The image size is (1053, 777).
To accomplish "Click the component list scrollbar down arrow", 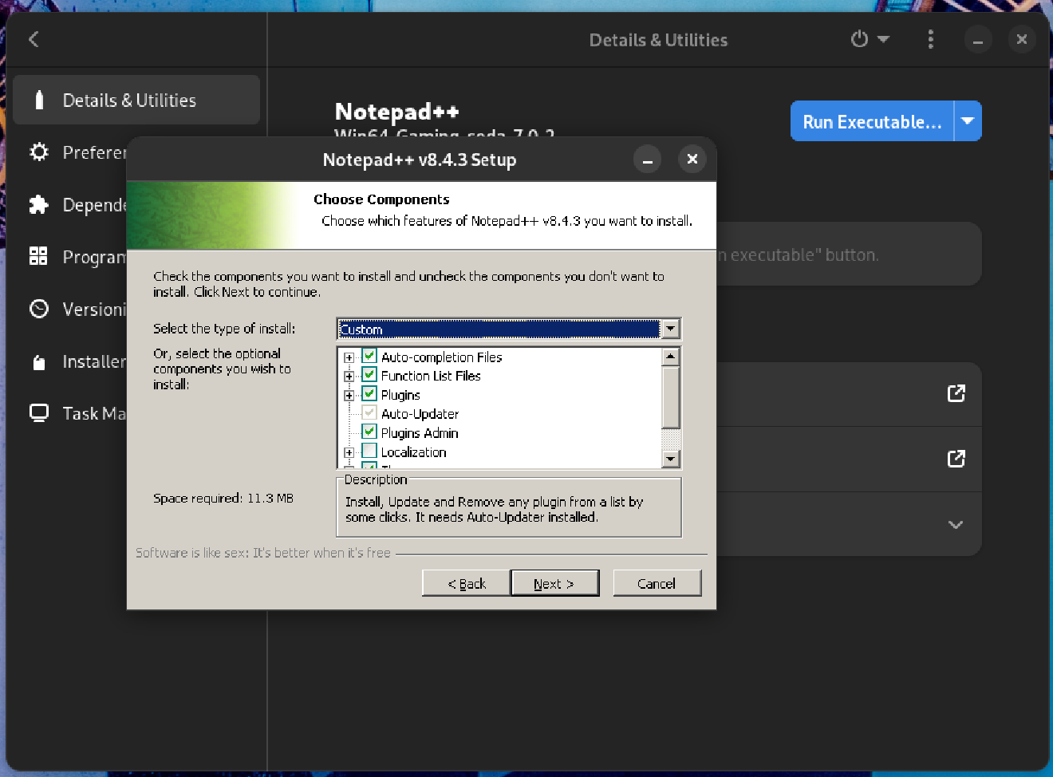I will point(672,460).
